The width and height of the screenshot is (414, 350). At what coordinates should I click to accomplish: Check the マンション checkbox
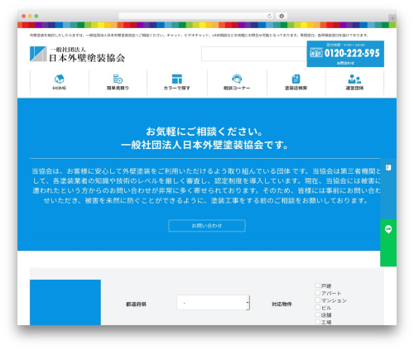(x=318, y=300)
